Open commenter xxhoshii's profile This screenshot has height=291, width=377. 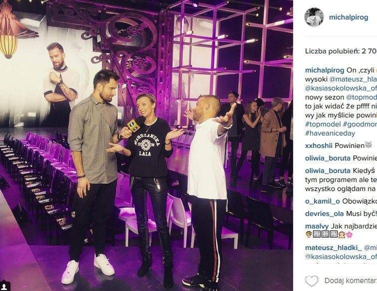[319, 145]
